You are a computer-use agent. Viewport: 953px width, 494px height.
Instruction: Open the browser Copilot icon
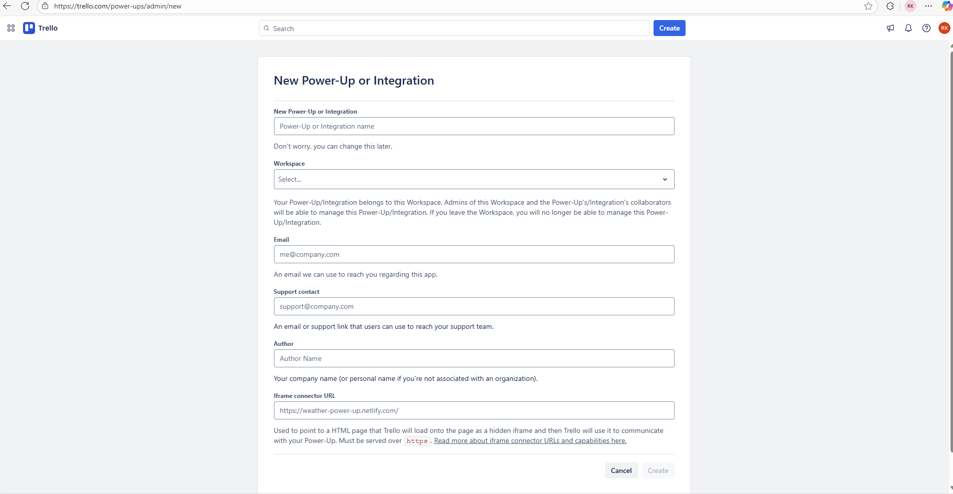(x=947, y=7)
